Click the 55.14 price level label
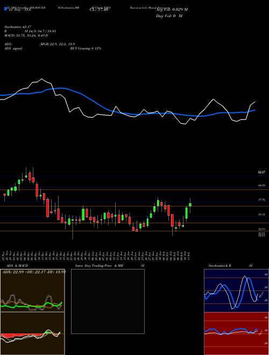 [x=261, y=214]
